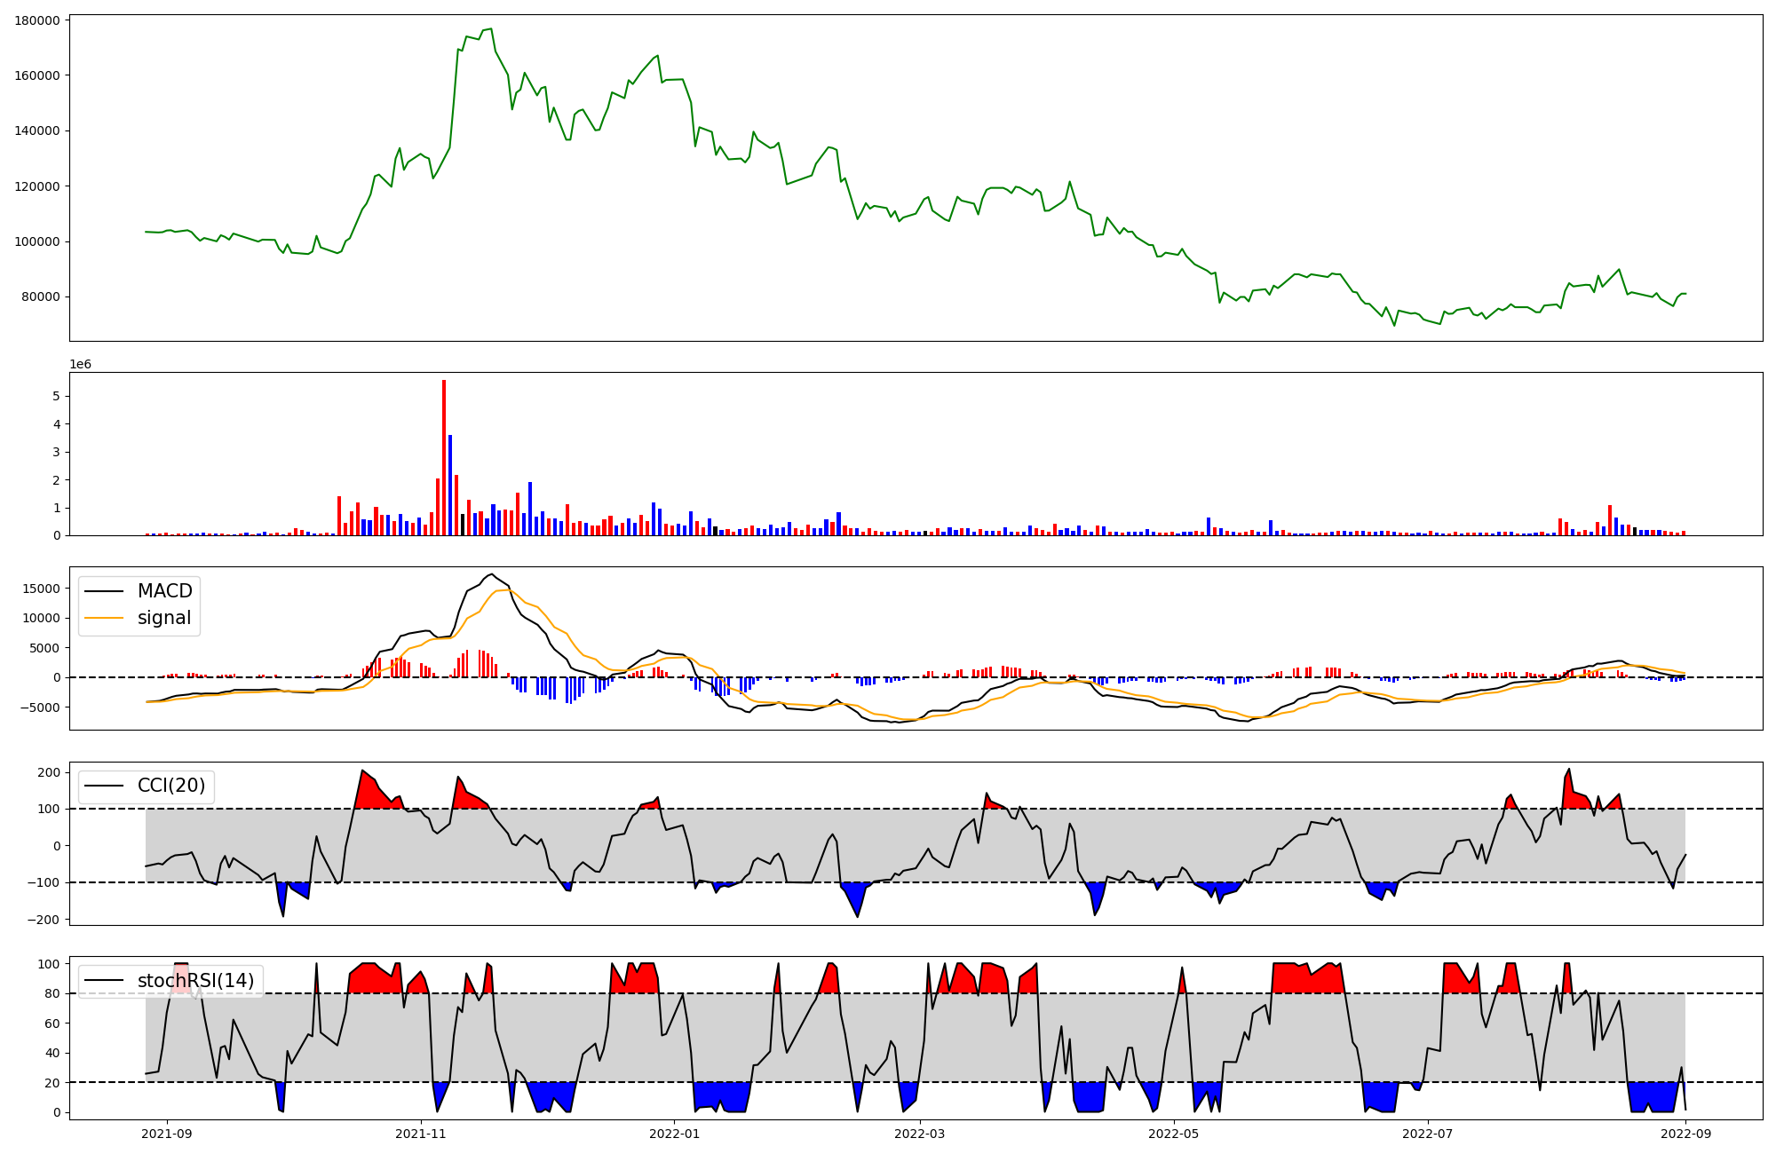Click the orange signal legend line sample

tap(105, 618)
